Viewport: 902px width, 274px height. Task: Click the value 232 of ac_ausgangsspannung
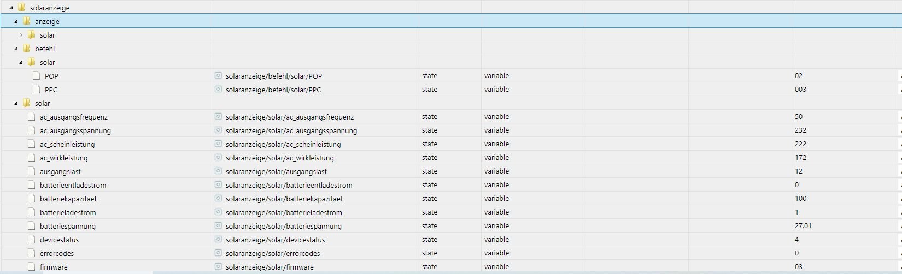coord(801,130)
